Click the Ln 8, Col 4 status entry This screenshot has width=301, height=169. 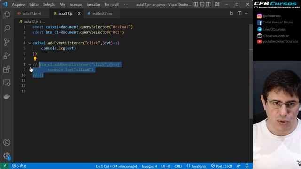coord(117,166)
